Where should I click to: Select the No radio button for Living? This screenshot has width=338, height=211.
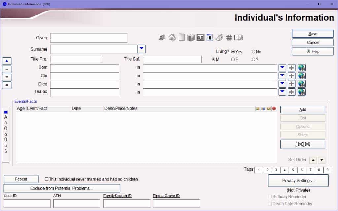tap(253, 52)
